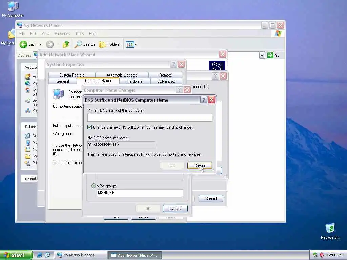Toggle the Folders pane button
This screenshot has height=260, width=347.
tap(109, 44)
